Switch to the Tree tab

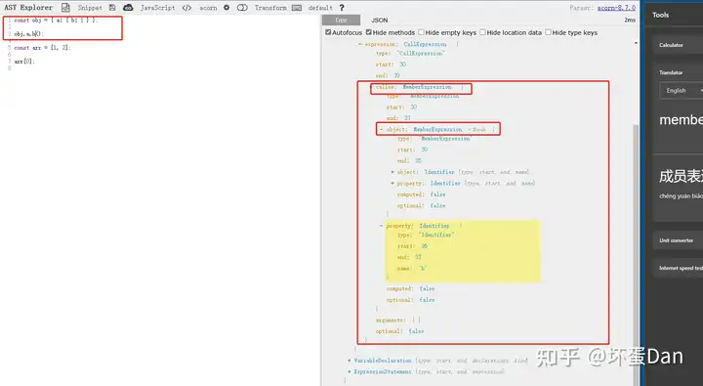[341, 21]
